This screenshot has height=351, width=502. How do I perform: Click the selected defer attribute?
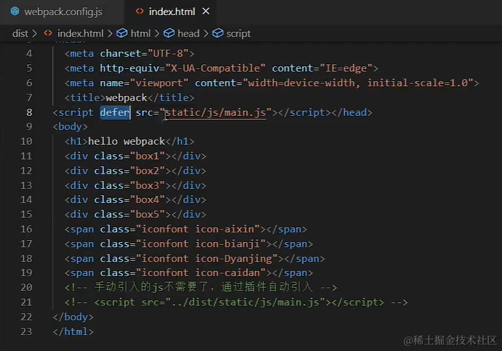coord(115,112)
